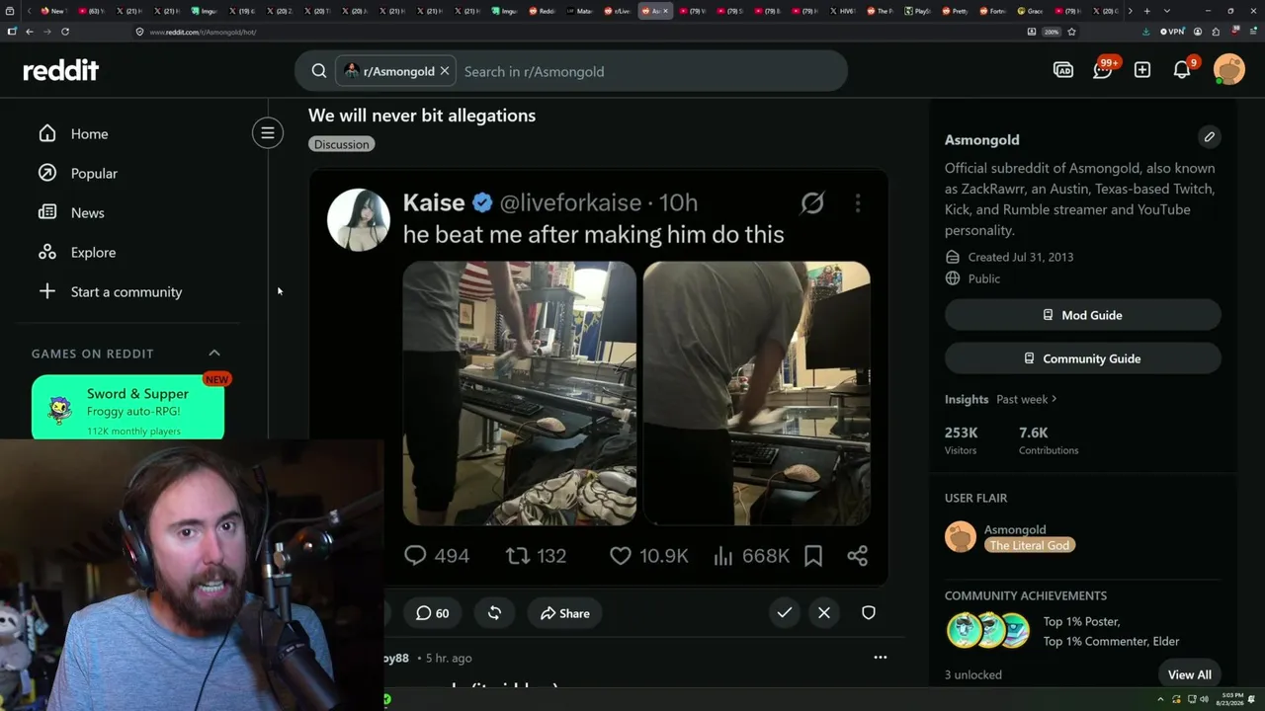This screenshot has height=711, width=1265.
Task: View All community achievements
Action: (1190, 674)
